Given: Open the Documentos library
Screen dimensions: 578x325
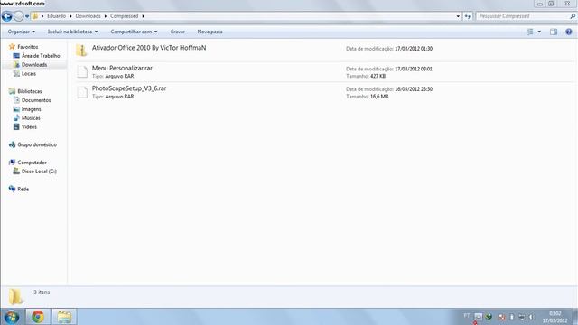Looking at the screenshot, I should pyautogui.click(x=36, y=100).
